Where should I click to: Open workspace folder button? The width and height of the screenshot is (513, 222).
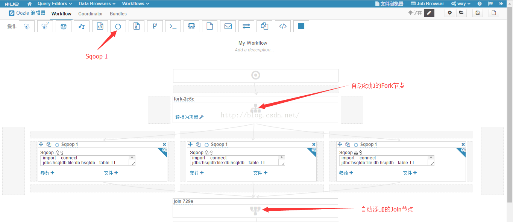[461, 13]
